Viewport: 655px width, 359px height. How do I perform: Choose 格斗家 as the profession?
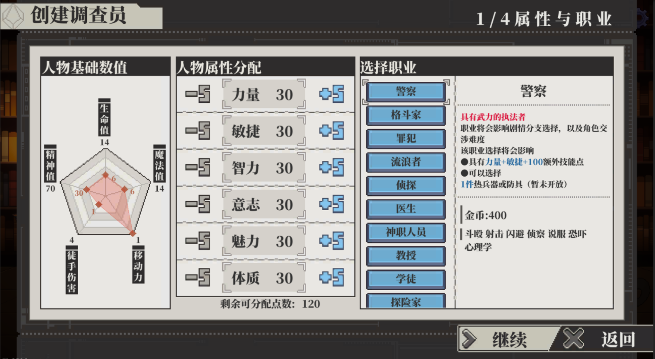[x=406, y=115]
